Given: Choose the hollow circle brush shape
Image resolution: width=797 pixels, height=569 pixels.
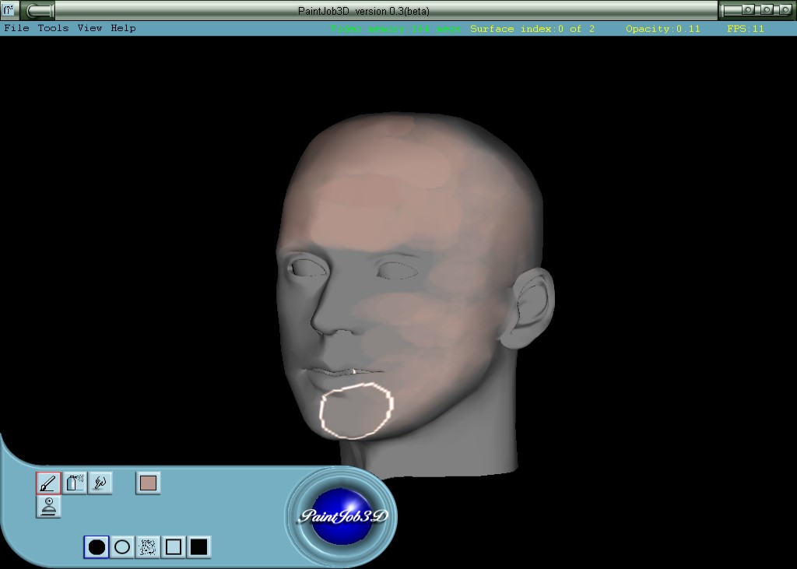Looking at the screenshot, I should (122, 547).
